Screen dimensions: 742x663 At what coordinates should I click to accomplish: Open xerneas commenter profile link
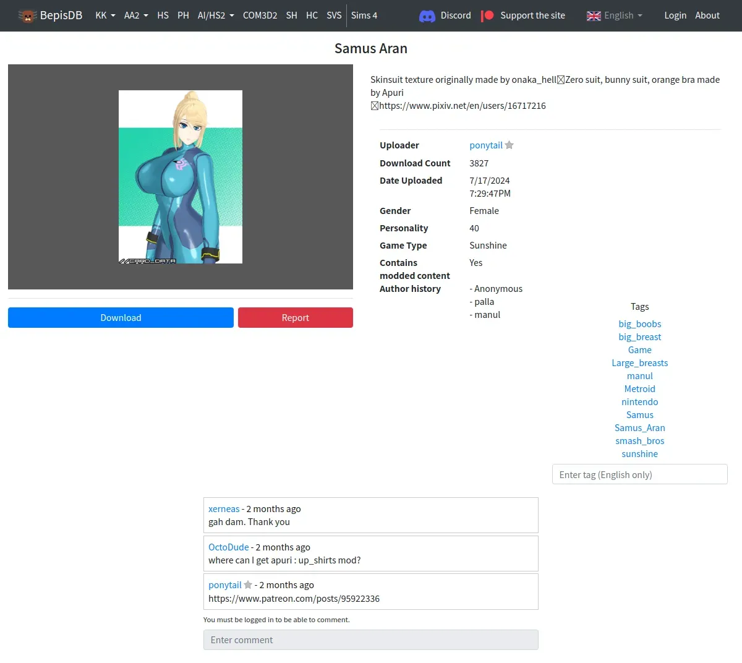coord(224,509)
